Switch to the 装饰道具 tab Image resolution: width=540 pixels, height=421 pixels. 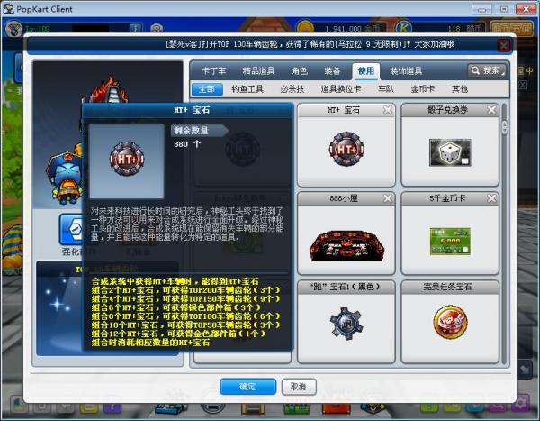pos(406,71)
